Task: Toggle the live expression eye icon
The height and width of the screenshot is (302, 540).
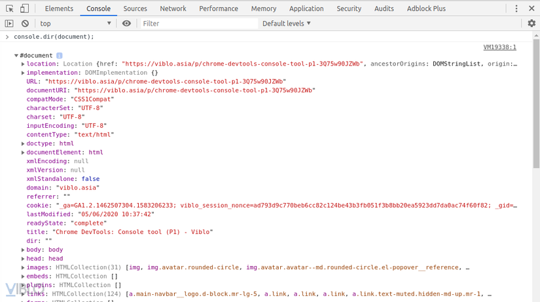Action: pos(126,24)
